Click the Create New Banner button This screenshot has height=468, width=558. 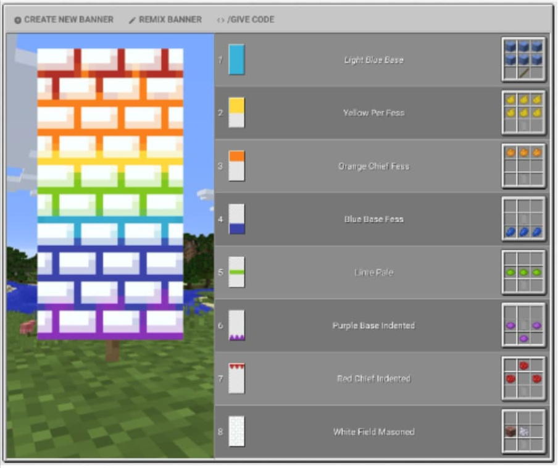[x=64, y=20]
